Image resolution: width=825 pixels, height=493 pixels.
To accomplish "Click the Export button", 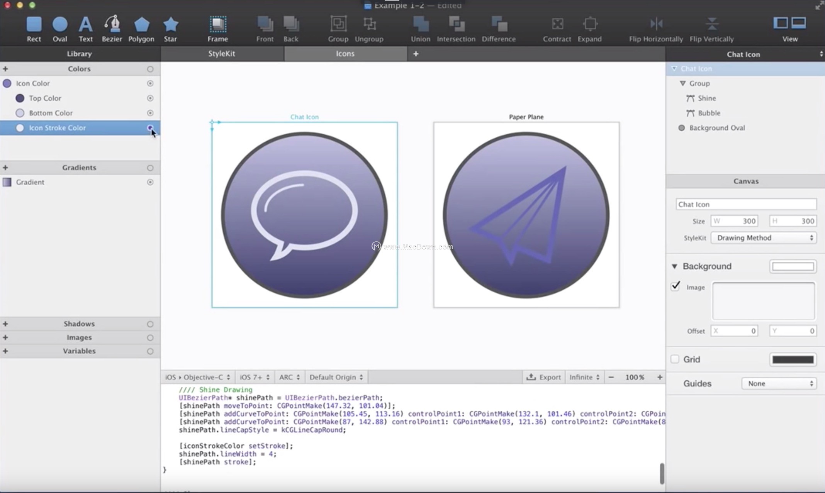I will point(544,377).
